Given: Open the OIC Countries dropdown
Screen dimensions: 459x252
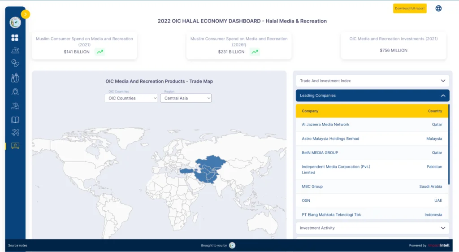Looking at the screenshot, I should [131, 98].
